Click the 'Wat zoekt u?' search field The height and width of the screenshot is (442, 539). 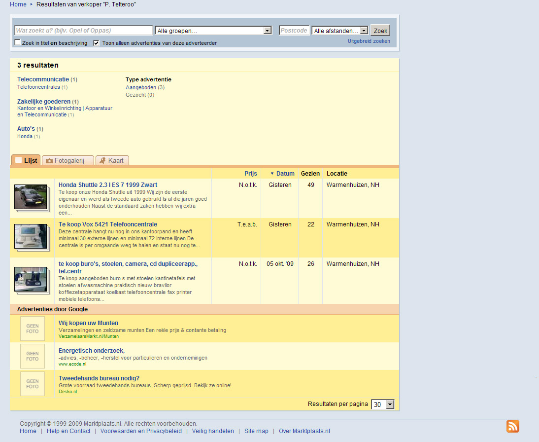[84, 31]
